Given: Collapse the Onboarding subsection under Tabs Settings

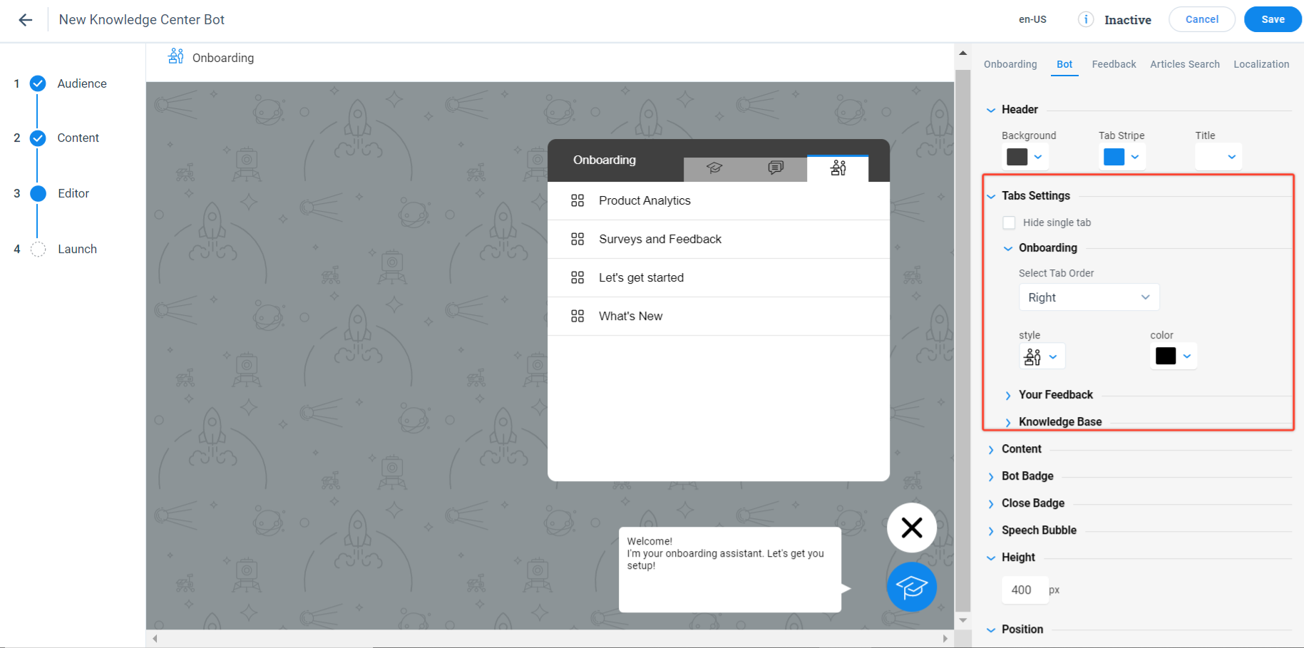Looking at the screenshot, I should 1008,248.
